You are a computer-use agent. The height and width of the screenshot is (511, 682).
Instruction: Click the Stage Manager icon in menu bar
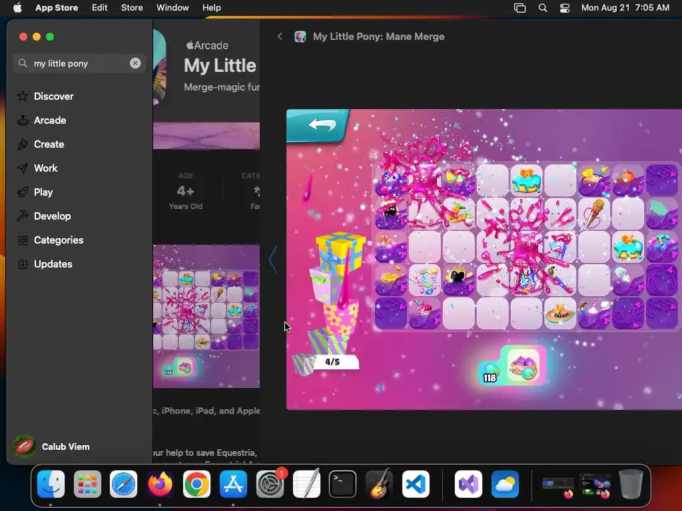(x=519, y=7)
